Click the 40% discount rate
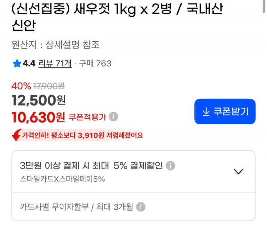The height and width of the screenshot is (226, 267). (21, 86)
